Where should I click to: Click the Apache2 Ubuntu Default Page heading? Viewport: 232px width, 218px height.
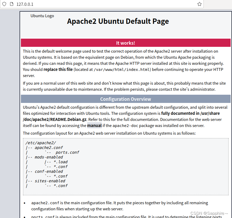118,21
